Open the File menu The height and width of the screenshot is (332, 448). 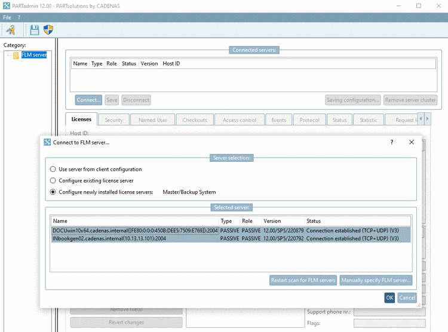coord(7,17)
